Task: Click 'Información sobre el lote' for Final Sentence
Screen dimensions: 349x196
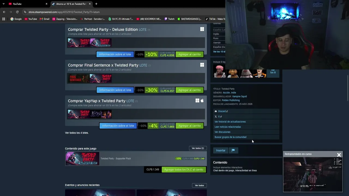Action: (115, 90)
